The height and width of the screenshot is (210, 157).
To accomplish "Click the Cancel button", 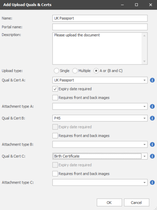I will pyautogui.click(x=136, y=202).
